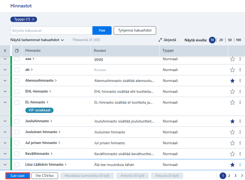The width and height of the screenshot is (245, 180).
Task: Toggle favorite star for EL-hinnasto
Action: [232, 103]
